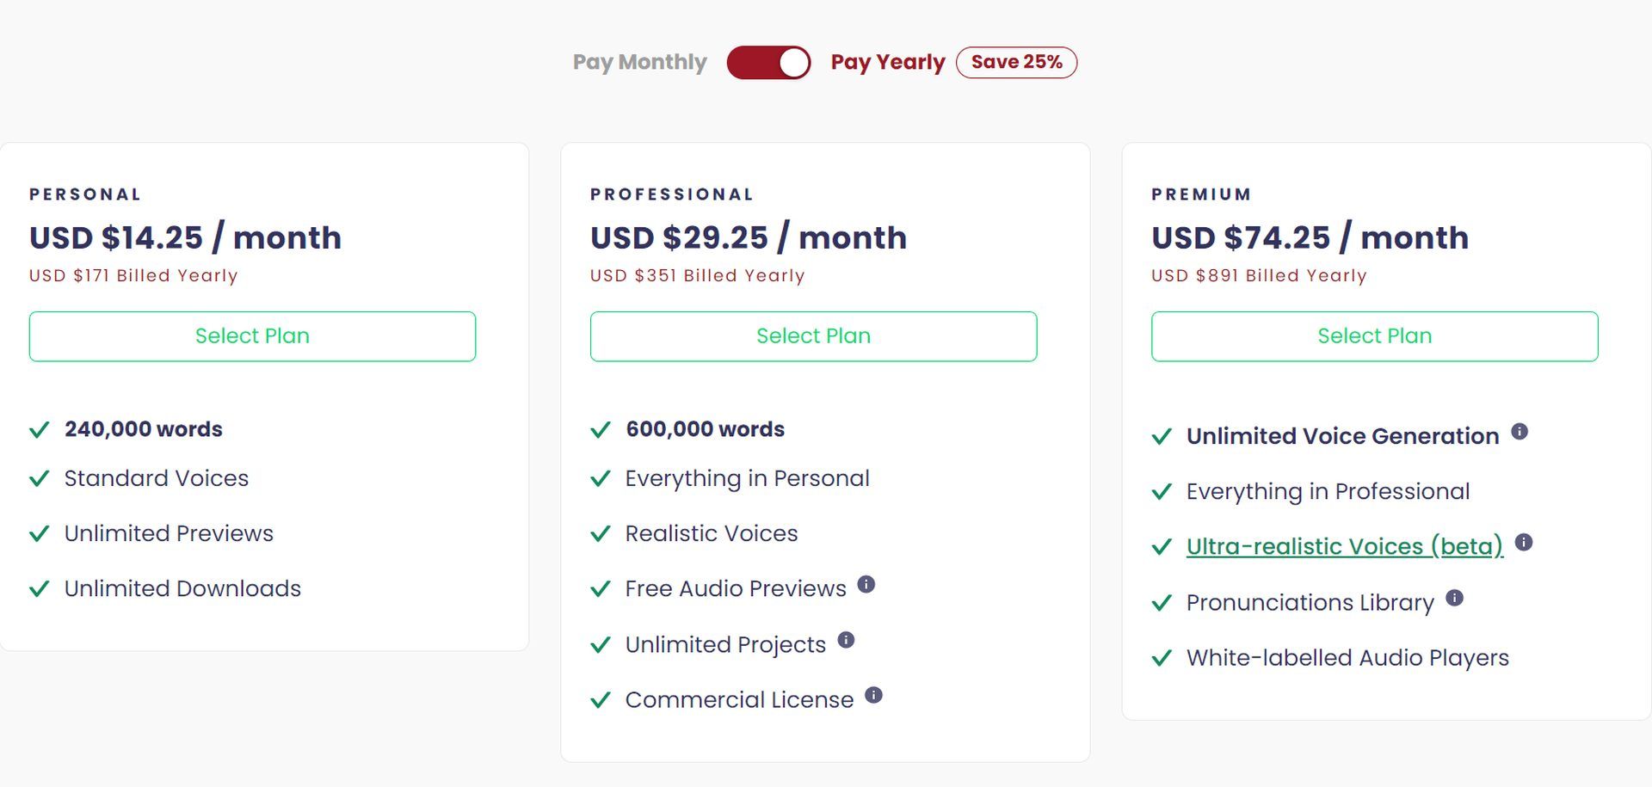Open the Ultra-realistic Voices (beta) link

tap(1344, 546)
